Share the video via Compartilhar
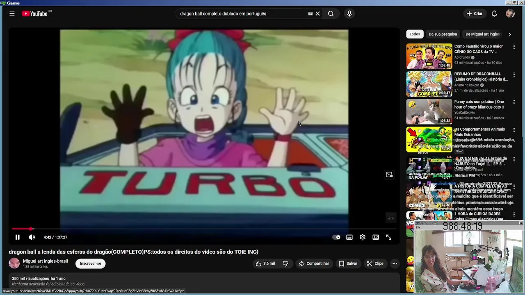 [314, 263]
